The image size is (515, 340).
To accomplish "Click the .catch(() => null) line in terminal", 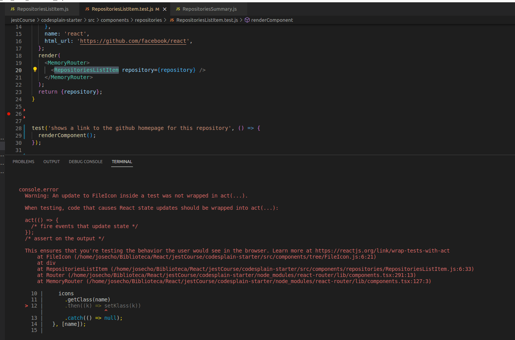I will click(x=94, y=318).
